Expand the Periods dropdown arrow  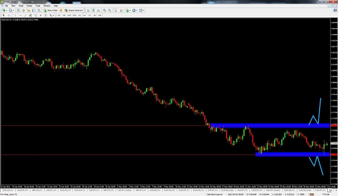pyautogui.click(x=137, y=10)
